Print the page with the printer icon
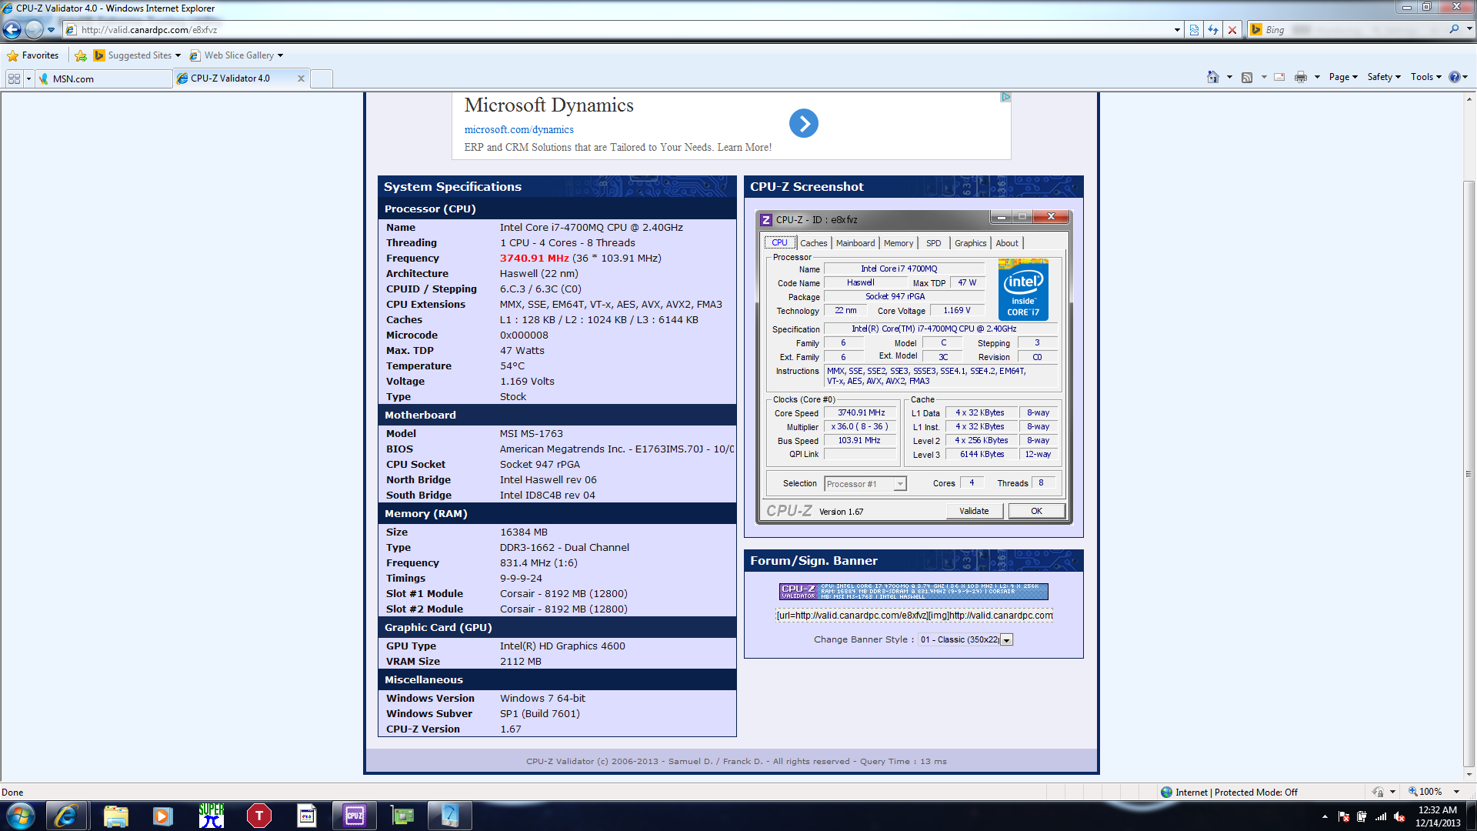Image resolution: width=1477 pixels, height=831 pixels. tap(1301, 77)
